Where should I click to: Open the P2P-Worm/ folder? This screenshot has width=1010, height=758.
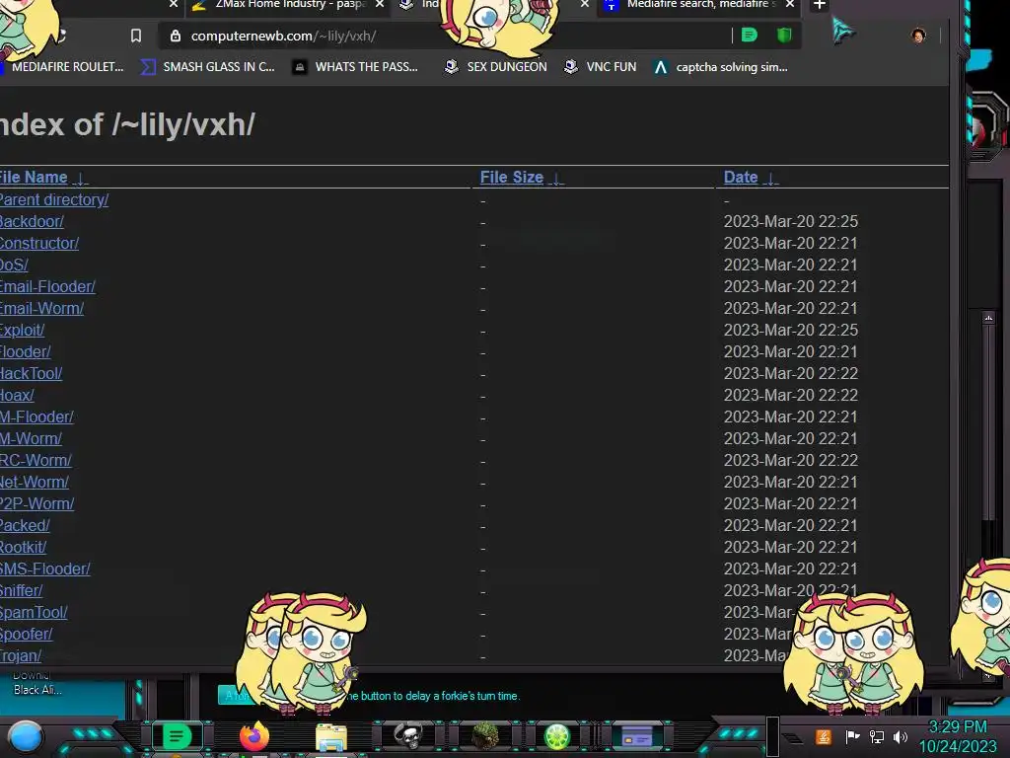coord(36,503)
